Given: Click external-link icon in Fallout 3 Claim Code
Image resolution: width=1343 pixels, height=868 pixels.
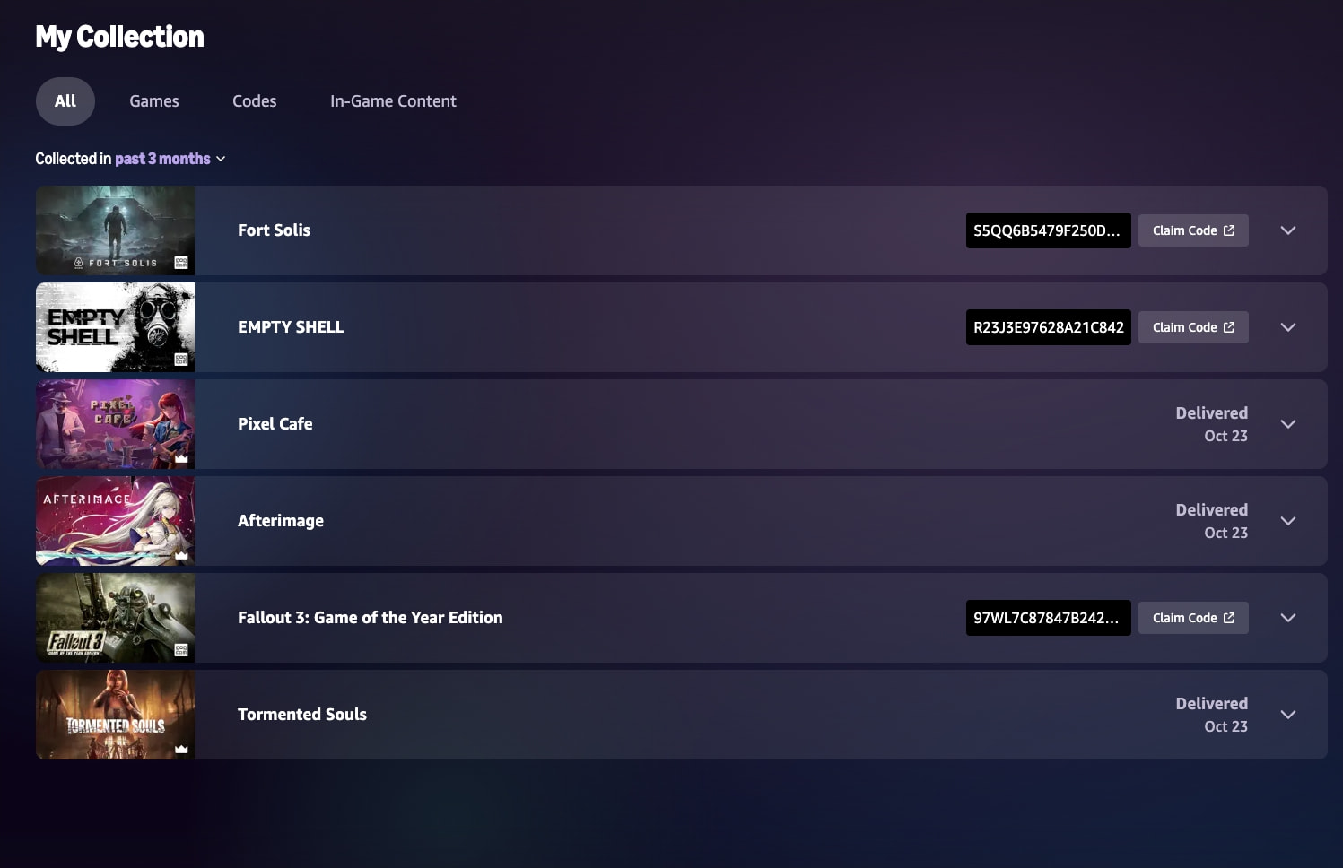Looking at the screenshot, I should pyautogui.click(x=1229, y=618).
